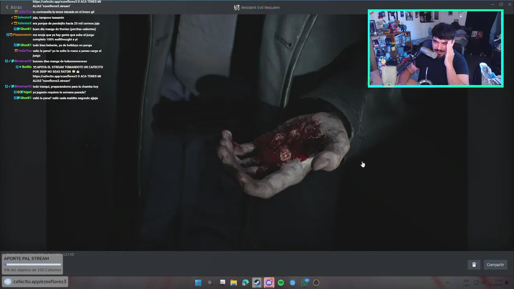Screen dimensions: 514x289
Task: Delete the screenshot with the trash icon
Action: click(x=474, y=265)
